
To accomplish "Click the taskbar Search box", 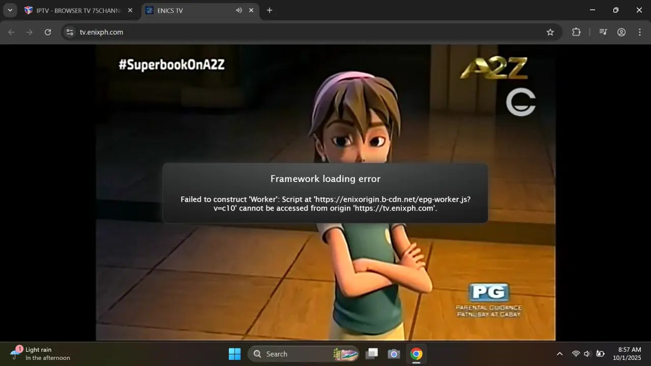I will click(x=303, y=354).
